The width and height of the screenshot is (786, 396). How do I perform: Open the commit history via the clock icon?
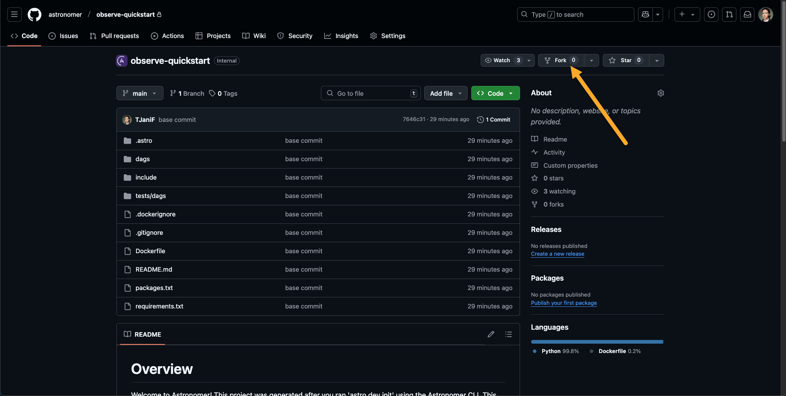click(480, 119)
